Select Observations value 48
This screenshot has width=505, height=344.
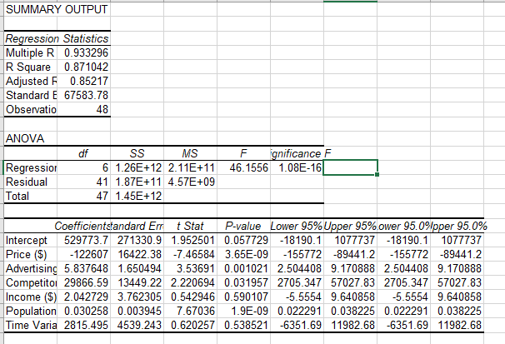coord(83,109)
